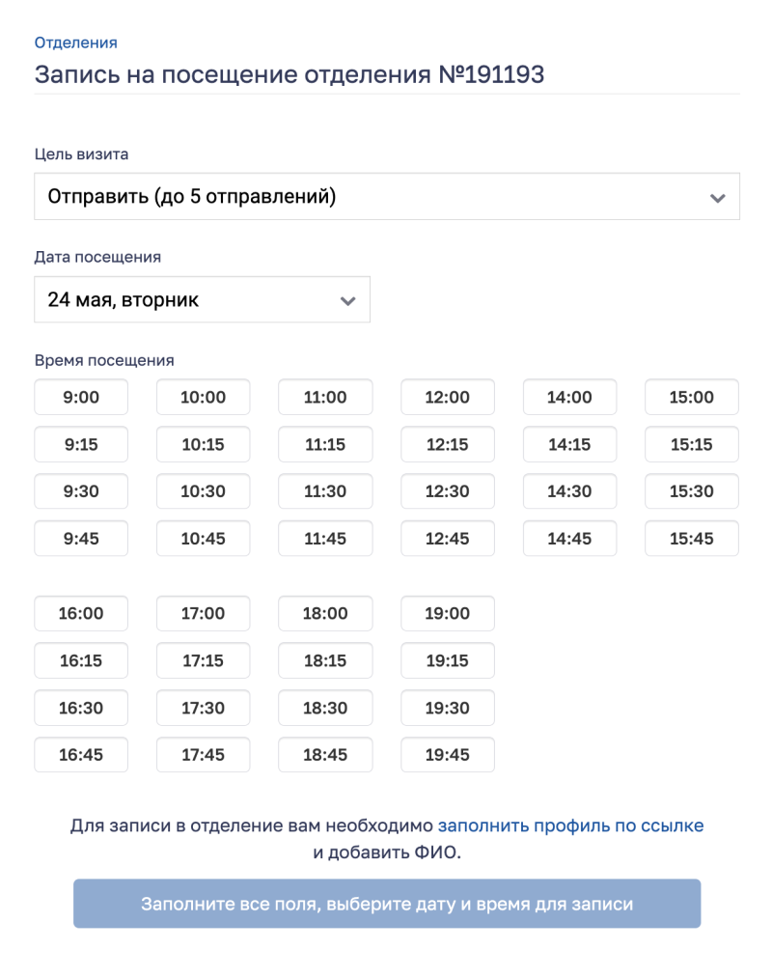Open the Цель визита dropdown
772x978 pixels.
point(387,197)
